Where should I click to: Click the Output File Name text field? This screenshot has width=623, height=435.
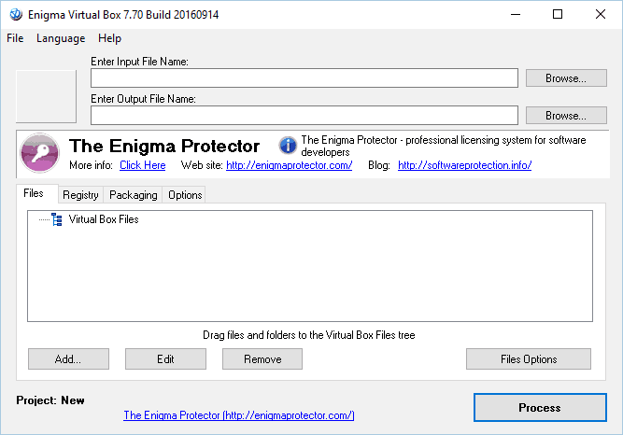(304, 116)
